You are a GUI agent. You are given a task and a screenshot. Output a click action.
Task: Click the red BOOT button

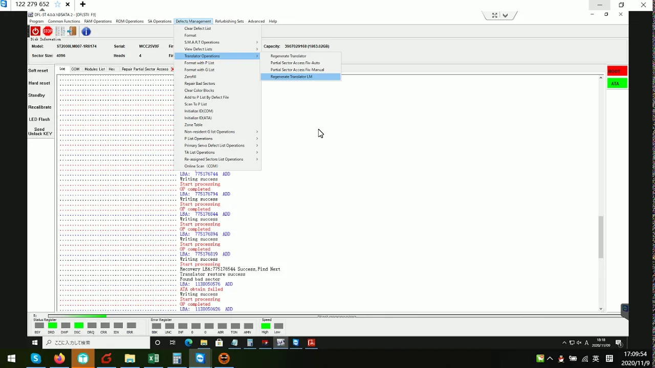(x=617, y=71)
